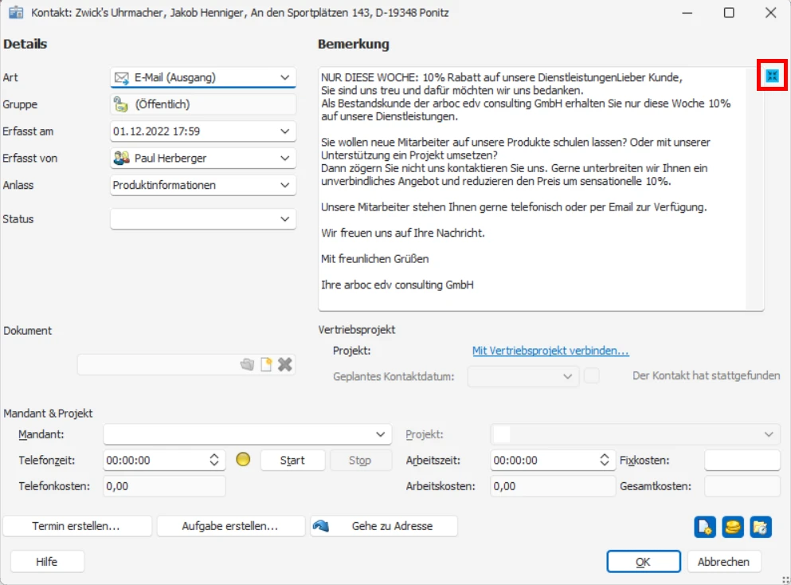This screenshot has height=585, width=791.
Task: Open the Mandant dropdown
Action: pos(381,434)
